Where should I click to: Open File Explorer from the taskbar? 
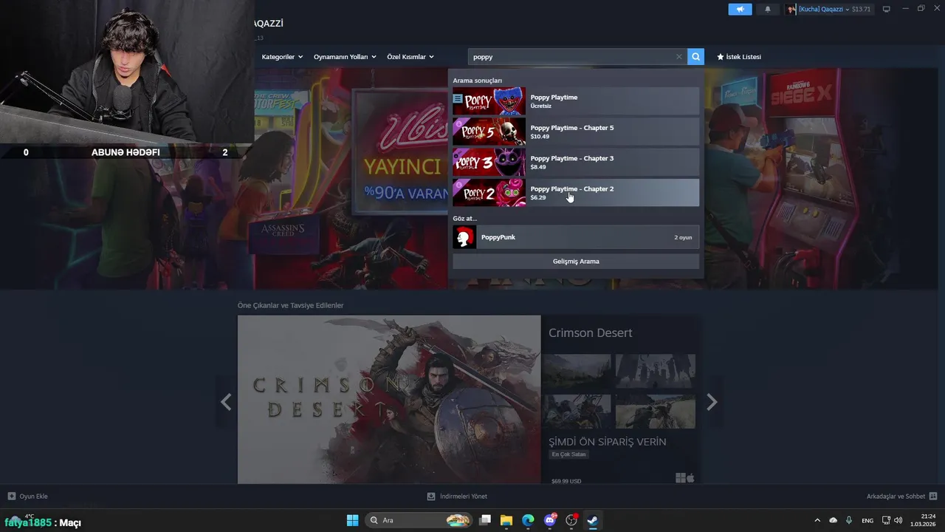(x=506, y=520)
